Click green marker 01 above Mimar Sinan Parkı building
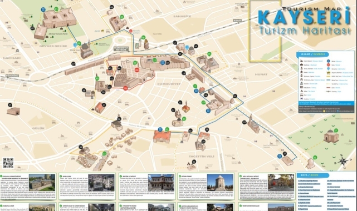This screenshot has width=357, height=211. 56,9
